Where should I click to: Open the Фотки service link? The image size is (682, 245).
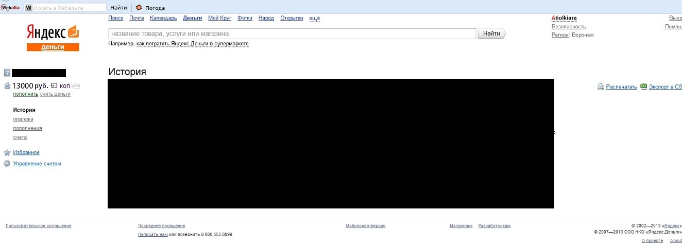[x=245, y=18]
